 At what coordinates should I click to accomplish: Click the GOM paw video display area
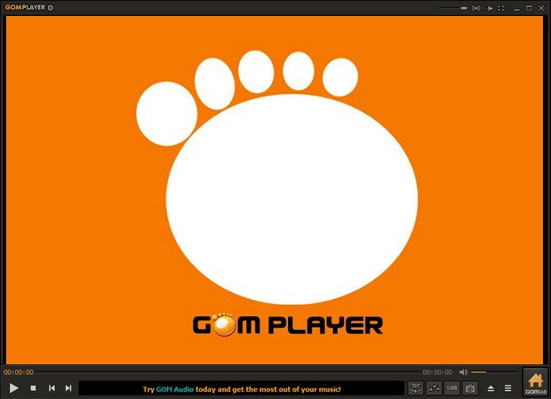point(275,189)
